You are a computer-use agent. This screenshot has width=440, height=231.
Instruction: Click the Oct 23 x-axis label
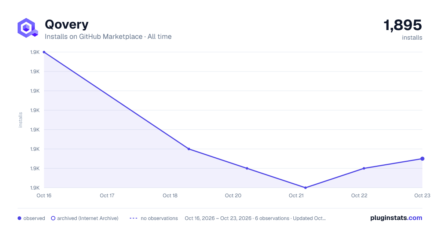[422, 195]
